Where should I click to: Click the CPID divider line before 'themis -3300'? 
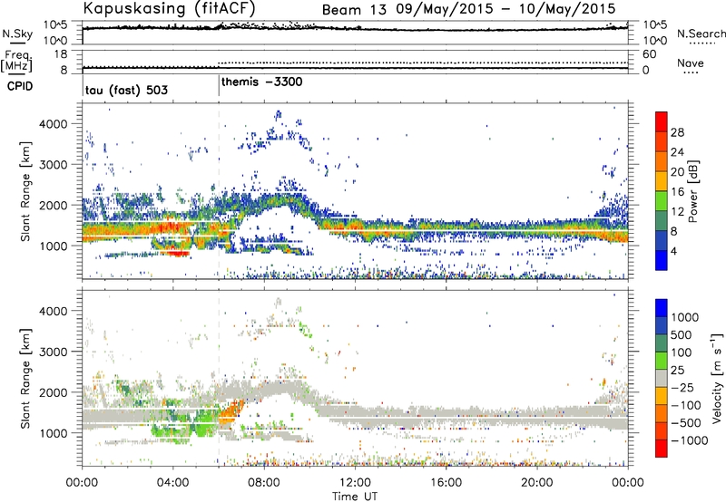(x=219, y=86)
